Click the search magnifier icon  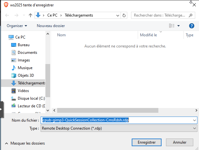pyautogui.click(x=191, y=15)
